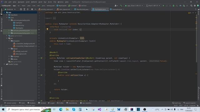Image resolution: width=200 pixels, height=112 pixels.
Task: Open the Android project view dropdown
Action: 10,9
